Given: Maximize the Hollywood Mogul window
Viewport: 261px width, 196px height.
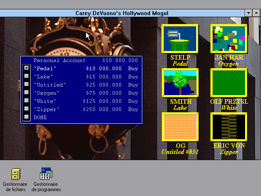Looking at the screenshot, I should (257, 13).
